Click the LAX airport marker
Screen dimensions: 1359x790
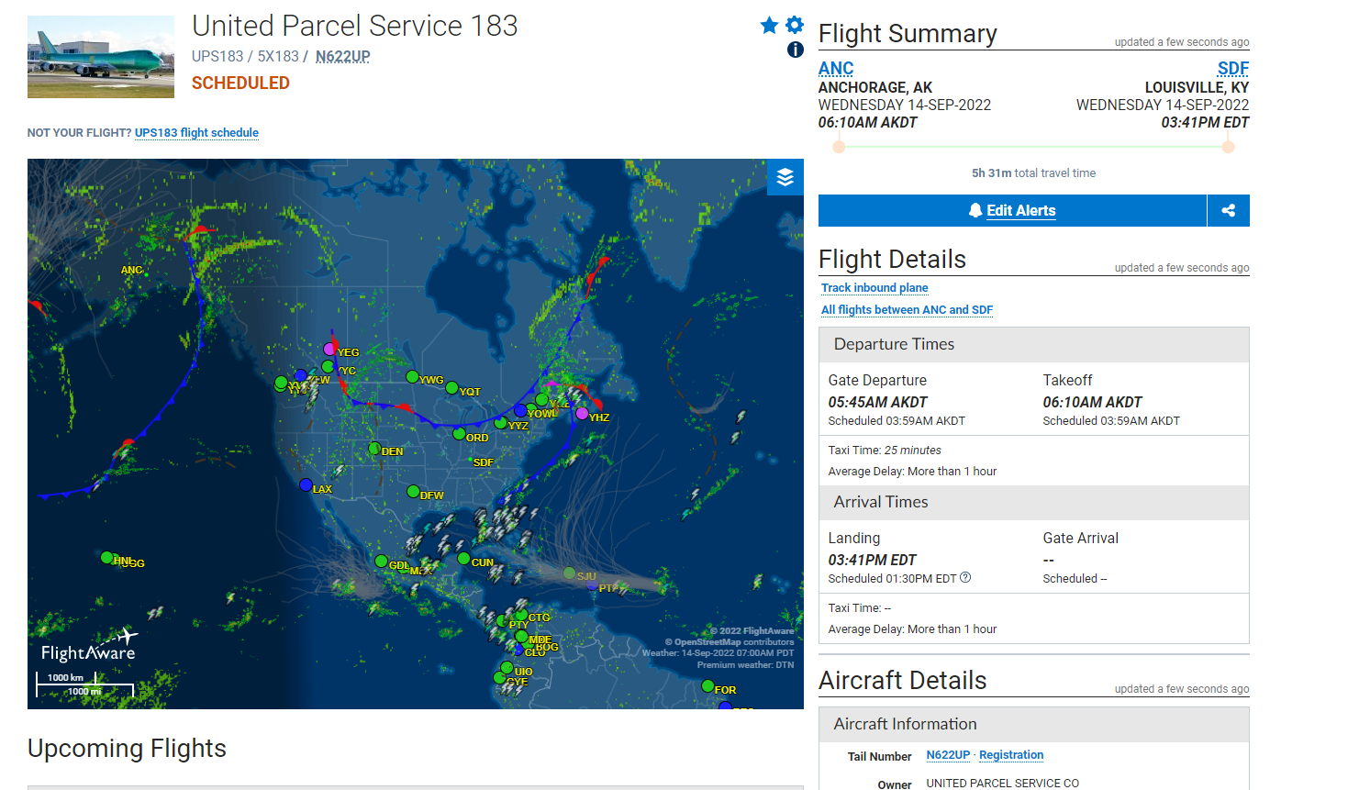306,484
